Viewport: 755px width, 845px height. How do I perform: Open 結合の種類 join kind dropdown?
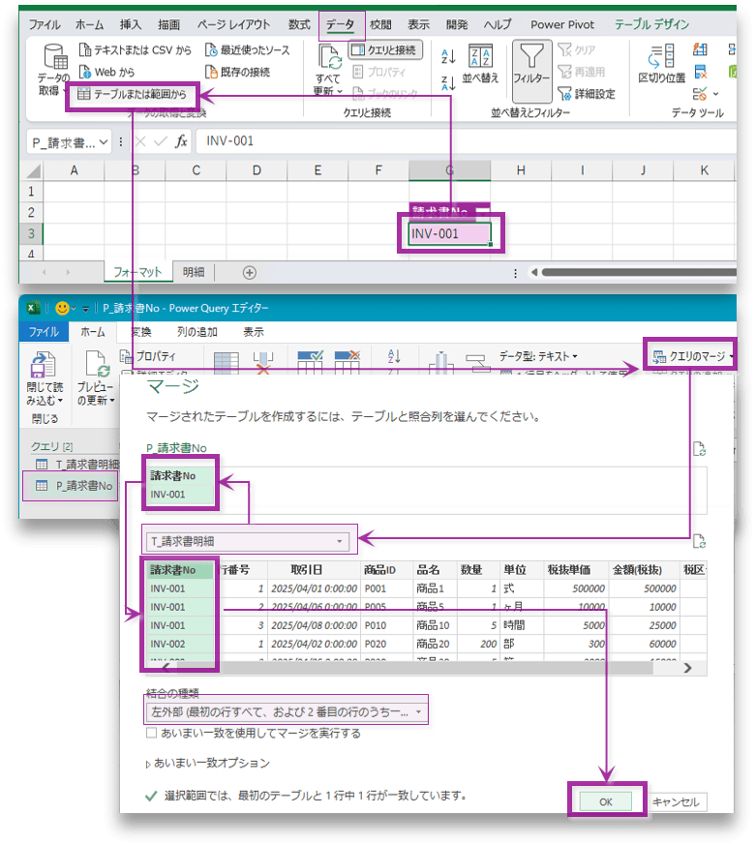[x=287, y=711]
